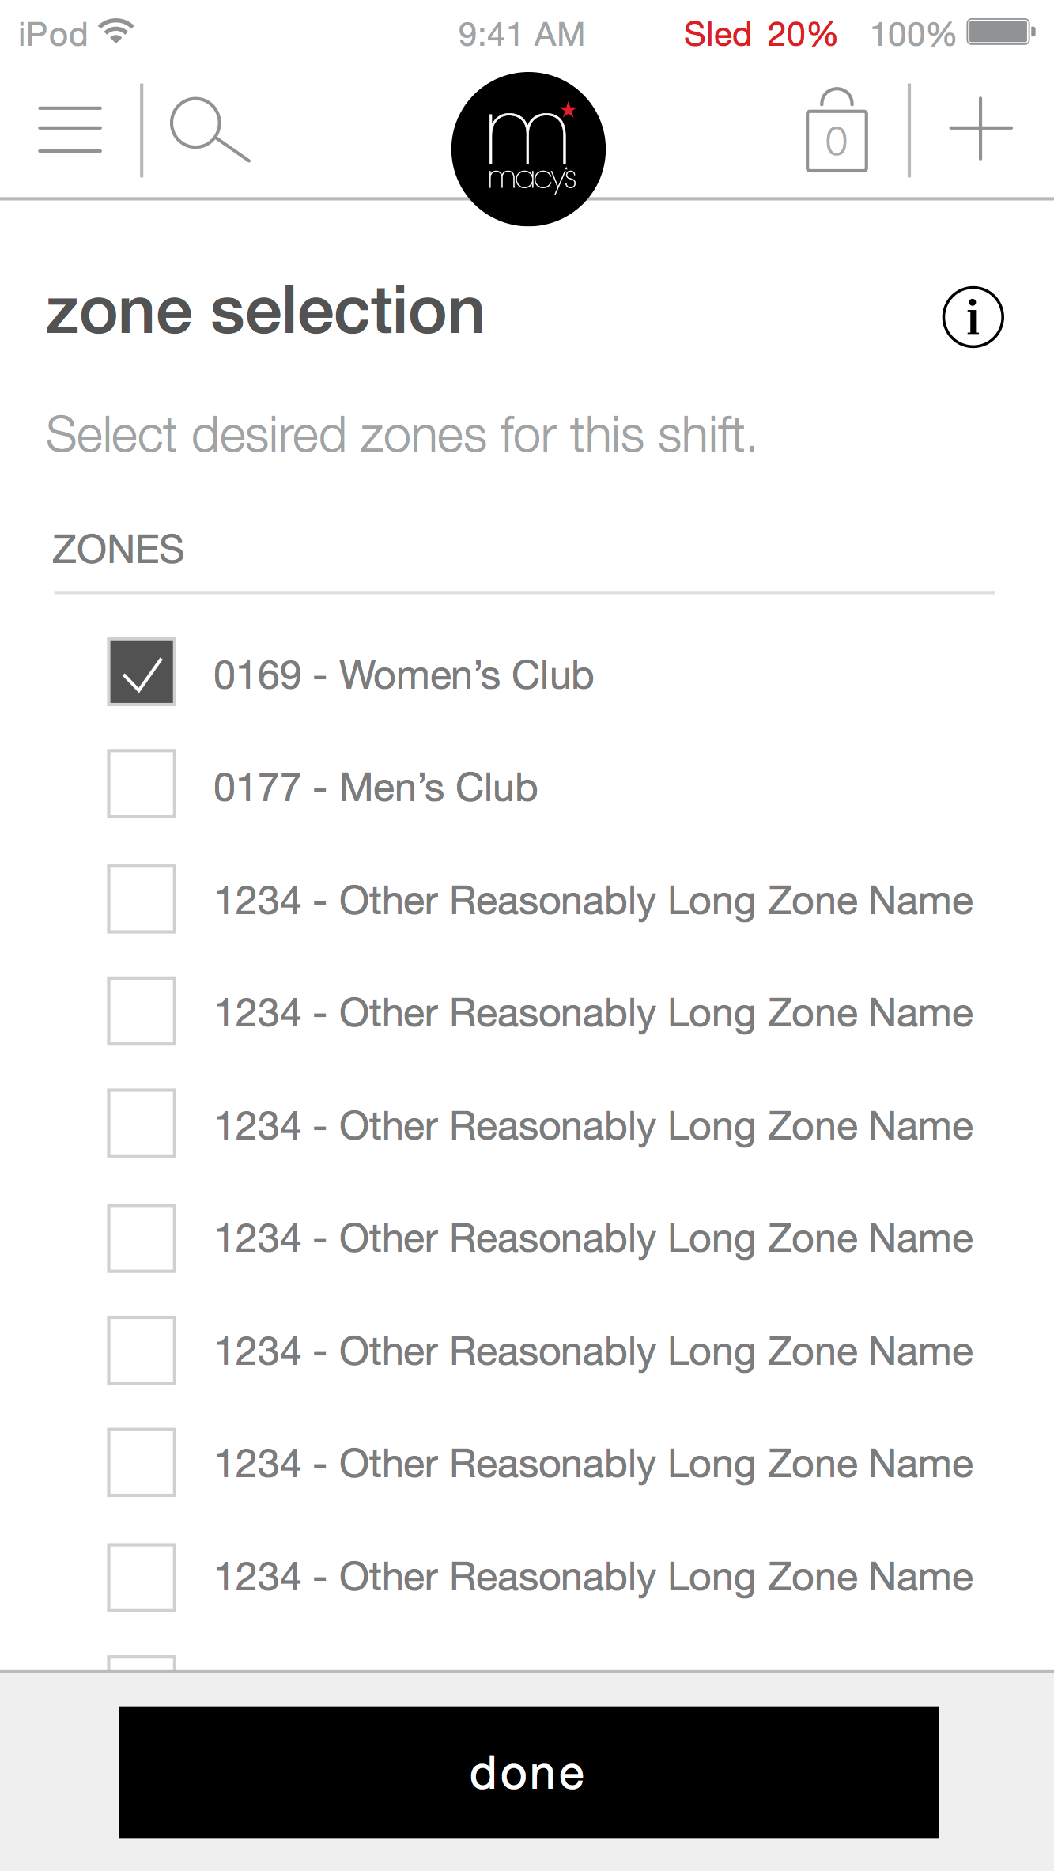Screen dimensions: 1054x1871
Task: Tap the Wi-Fi status icon
Action: (116, 32)
